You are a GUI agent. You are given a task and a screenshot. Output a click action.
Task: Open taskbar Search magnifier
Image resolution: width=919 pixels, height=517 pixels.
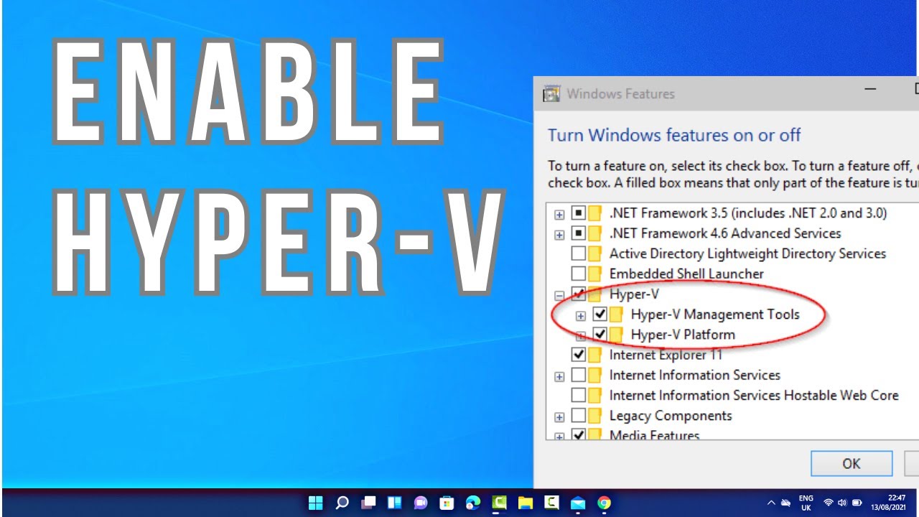342,503
